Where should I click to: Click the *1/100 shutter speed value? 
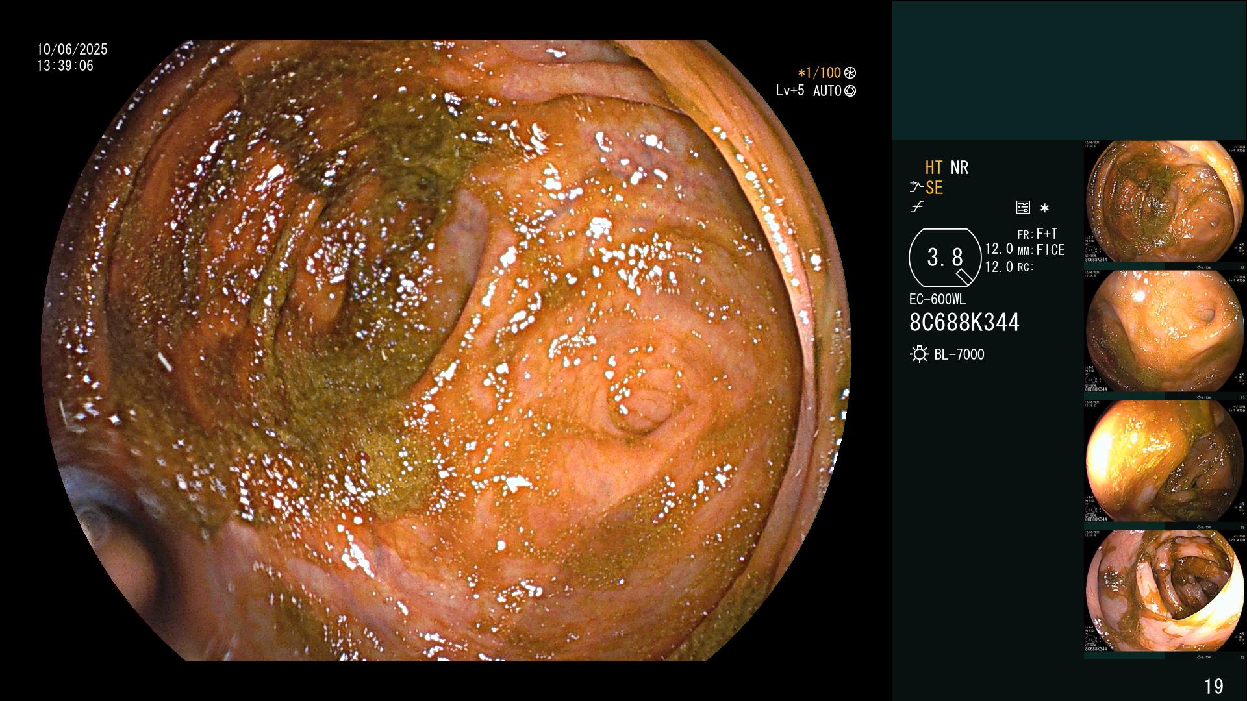point(820,73)
